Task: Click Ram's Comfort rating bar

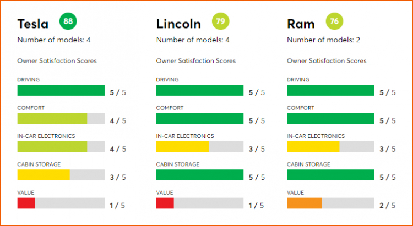Action: coord(330,118)
